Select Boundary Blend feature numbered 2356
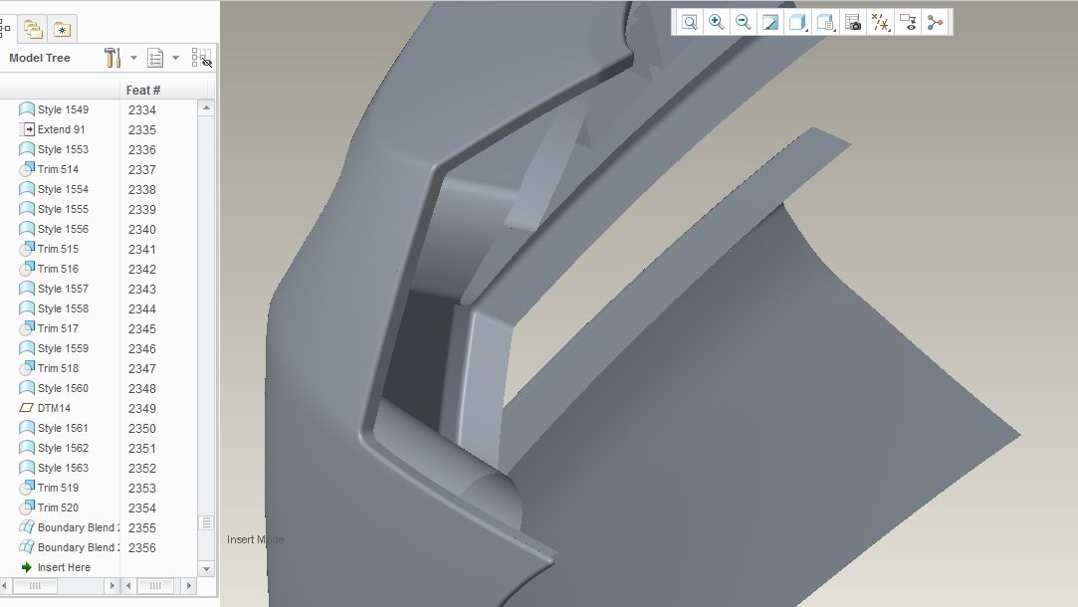 pos(78,548)
